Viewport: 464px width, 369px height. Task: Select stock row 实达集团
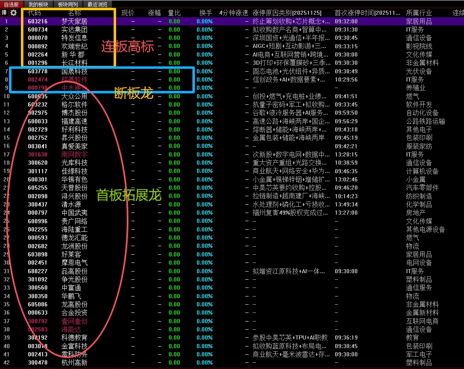click(x=232, y=29)
